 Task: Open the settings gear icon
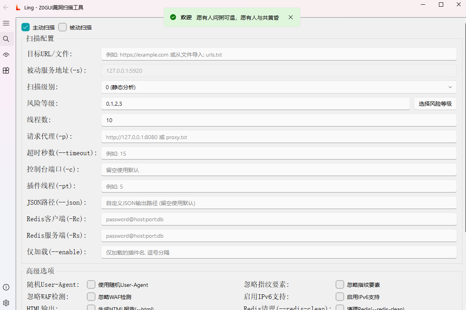click(6, 303)
